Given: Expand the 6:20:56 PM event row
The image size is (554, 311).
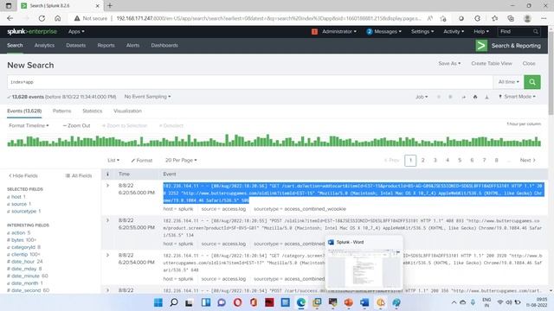Looking at the screenshot, I should coord(107,186).
